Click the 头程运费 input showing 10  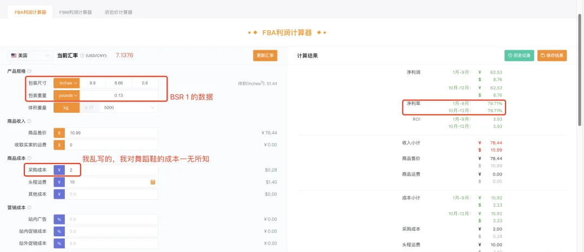[111, 182]
